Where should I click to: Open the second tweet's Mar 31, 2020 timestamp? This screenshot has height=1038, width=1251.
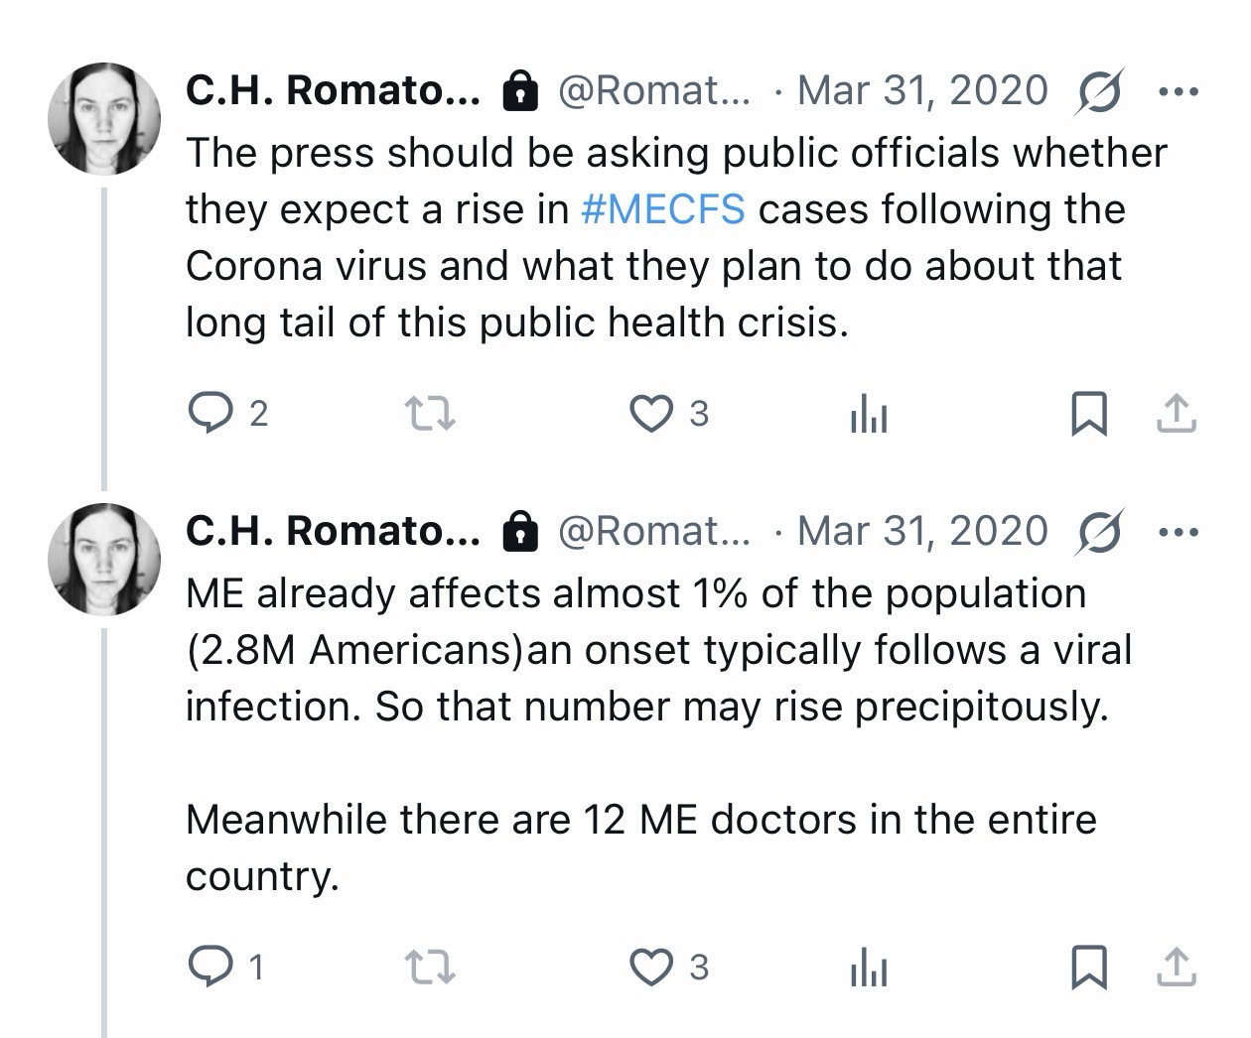point(922,532)
